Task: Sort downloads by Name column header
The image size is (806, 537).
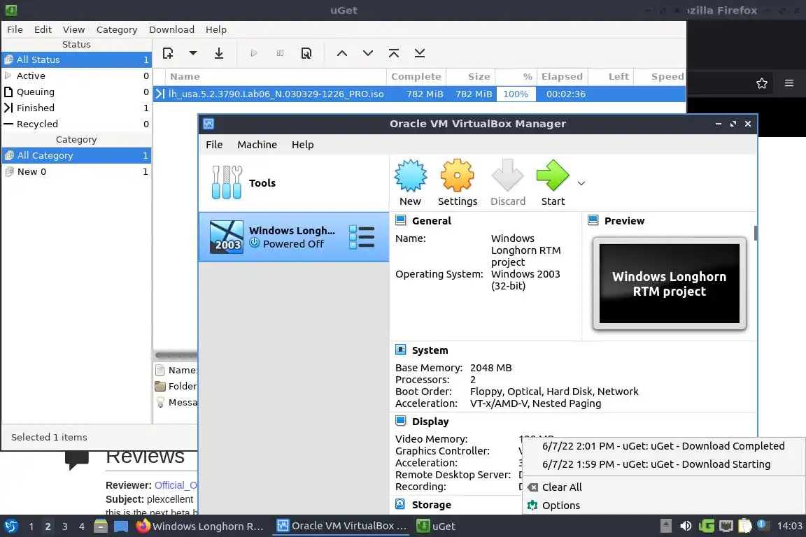Action: click(x=276, y=77)
